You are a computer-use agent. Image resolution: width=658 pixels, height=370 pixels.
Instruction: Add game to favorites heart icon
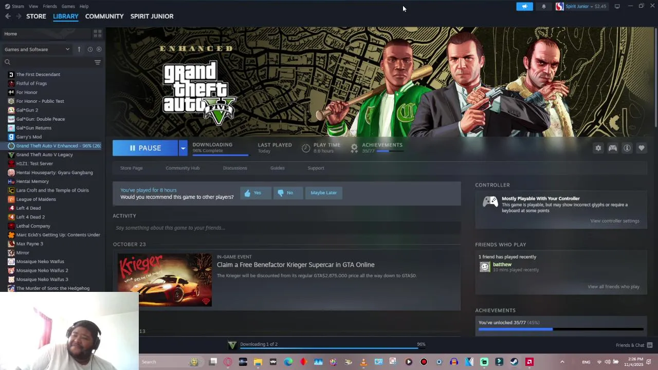pyautogui.click(x=641, y=148)
